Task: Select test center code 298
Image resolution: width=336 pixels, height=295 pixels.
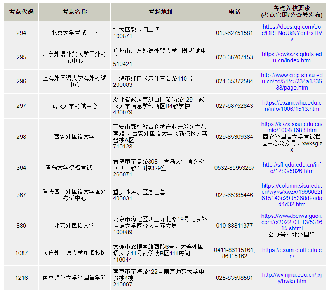Action: click(x=21, y=137)
